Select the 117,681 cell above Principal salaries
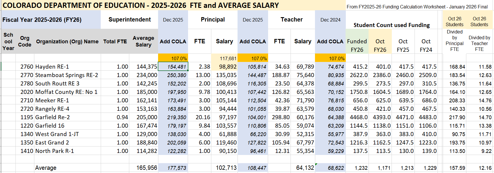The image size is (494, 173). 224,58
